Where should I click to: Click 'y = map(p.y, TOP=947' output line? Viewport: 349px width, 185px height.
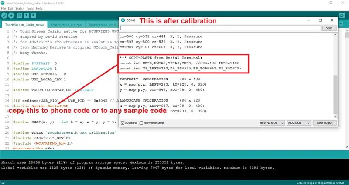click(x=162, y=90)
